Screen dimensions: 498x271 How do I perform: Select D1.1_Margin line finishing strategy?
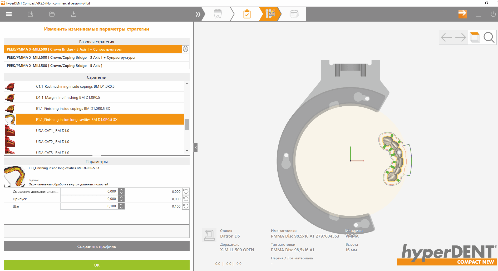100,97
